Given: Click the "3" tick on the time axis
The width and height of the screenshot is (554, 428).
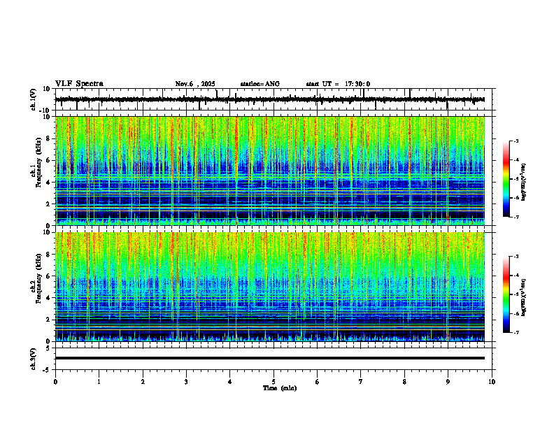Looking at the screenshot, I should tap(186, 382).
